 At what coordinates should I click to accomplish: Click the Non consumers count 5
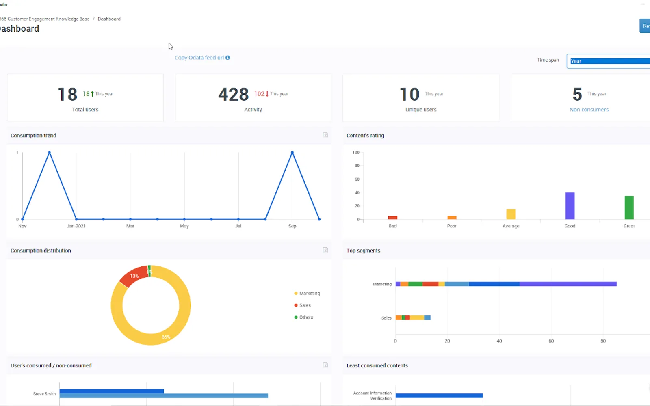(x=577, y=94)
